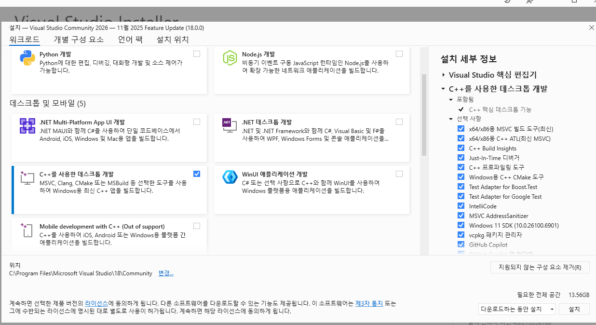Uncheck x64/x86용 C++ ATL option
596x325 pixels.
[x=461, y=138]
